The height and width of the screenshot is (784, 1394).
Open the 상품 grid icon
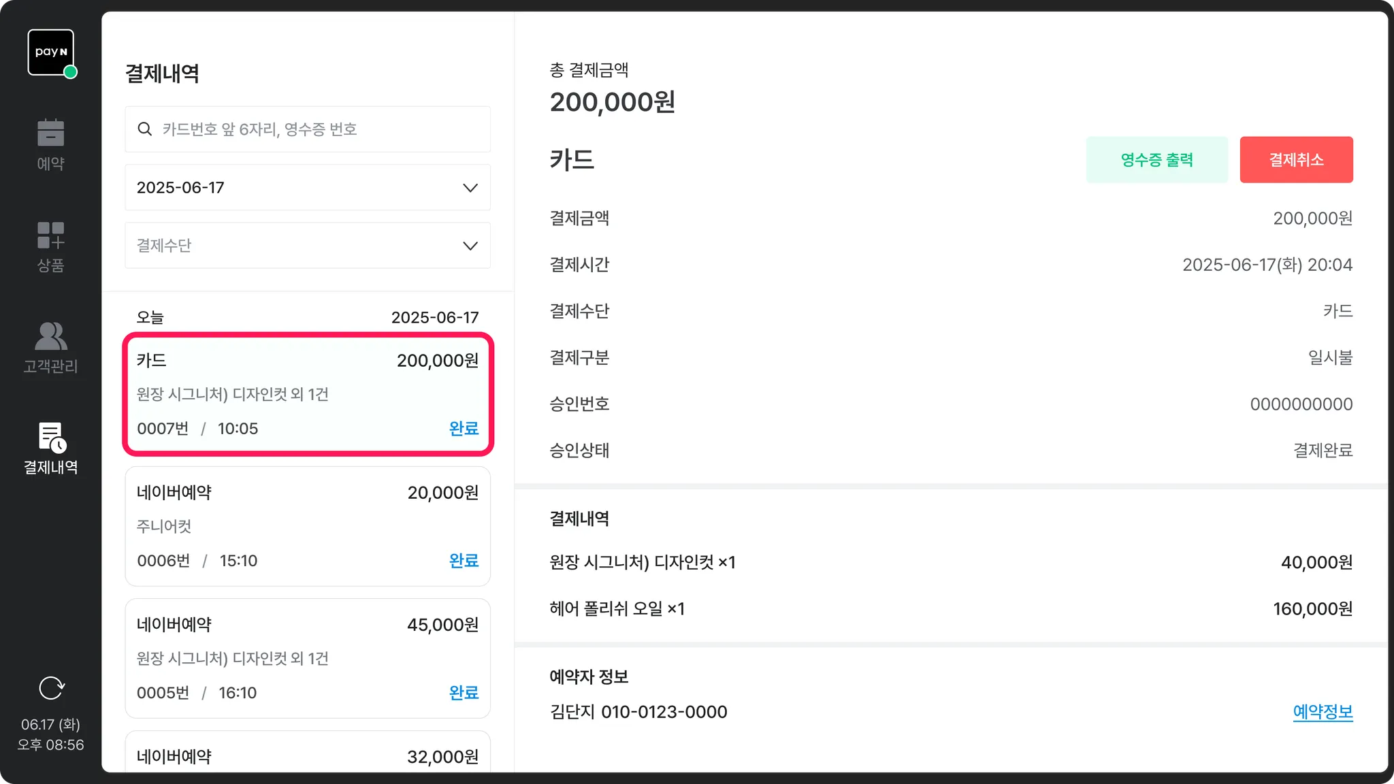(x=50, y=235)
